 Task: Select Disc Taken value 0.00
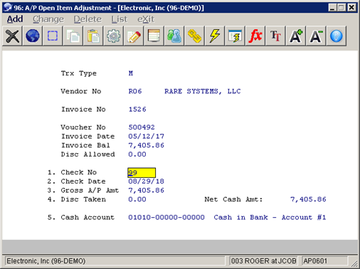(x=137, y=199)
